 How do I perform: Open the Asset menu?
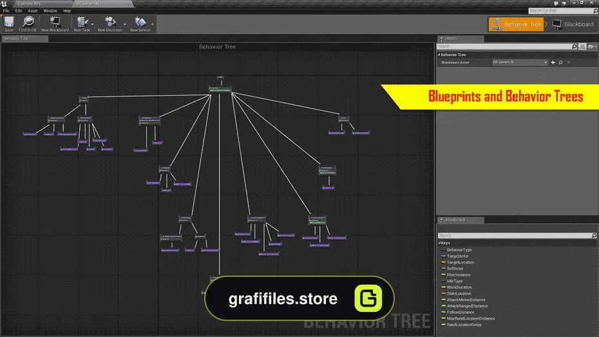pyautogui.click(x=32, y=11)
